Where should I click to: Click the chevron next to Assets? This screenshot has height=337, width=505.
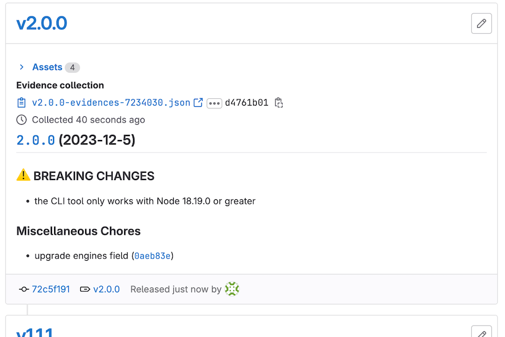21,67
